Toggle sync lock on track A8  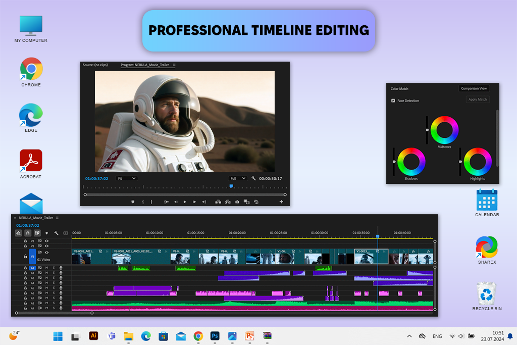pyautogui.click(x=39, y=303)
